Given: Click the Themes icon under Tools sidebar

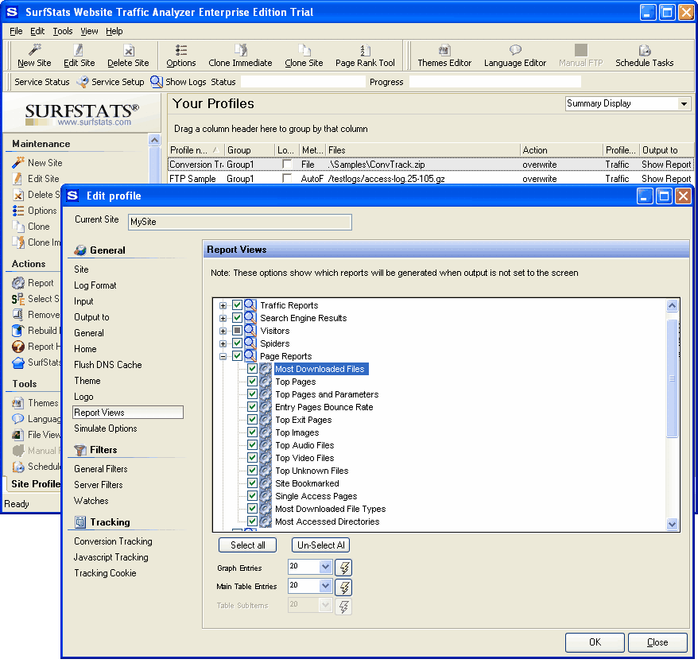Looking at the screenshot, I should pos(18,403).
